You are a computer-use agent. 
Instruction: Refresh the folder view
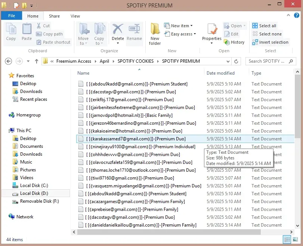tap(236, 61)
